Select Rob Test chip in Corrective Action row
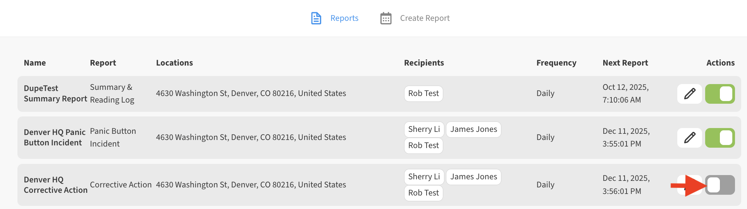747x209 pixels. tap(423, 193)
